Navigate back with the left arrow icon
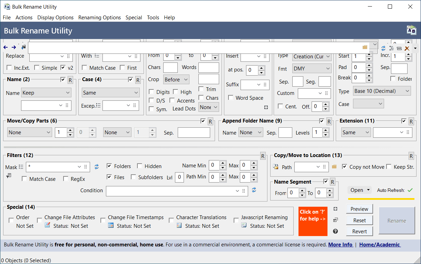 (6, 47)
